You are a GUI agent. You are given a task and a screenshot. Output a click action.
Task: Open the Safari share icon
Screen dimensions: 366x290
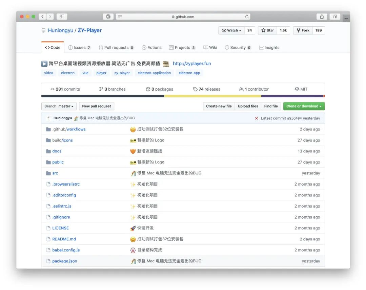click(x=322, y=17)
